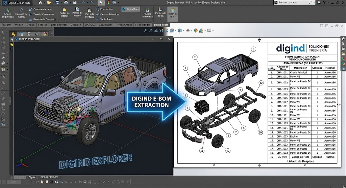Click the 'CHA-1103' part code cell
Screen dimensions: 346x188
[282, 123]
